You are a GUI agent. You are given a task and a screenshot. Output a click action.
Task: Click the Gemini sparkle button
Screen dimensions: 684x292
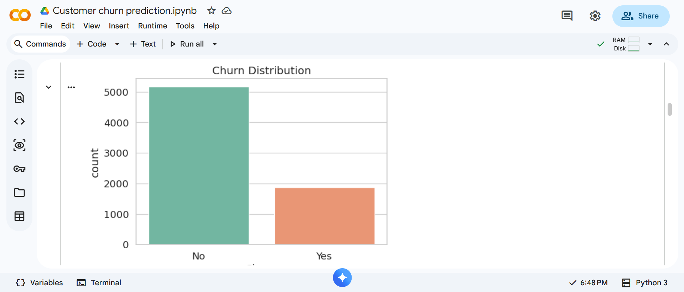pos(342,277)
